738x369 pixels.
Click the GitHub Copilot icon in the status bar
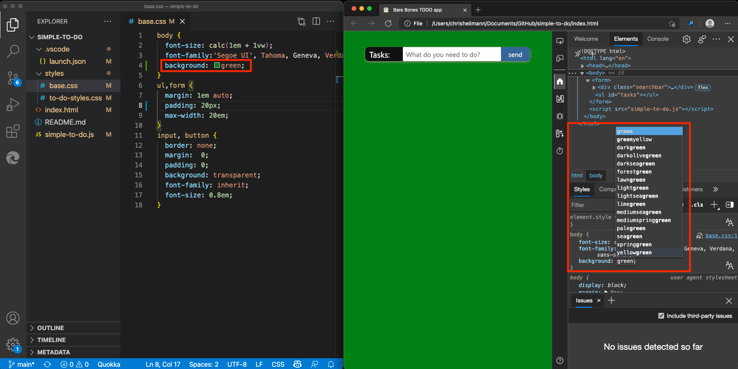click(x=297, y=364)
